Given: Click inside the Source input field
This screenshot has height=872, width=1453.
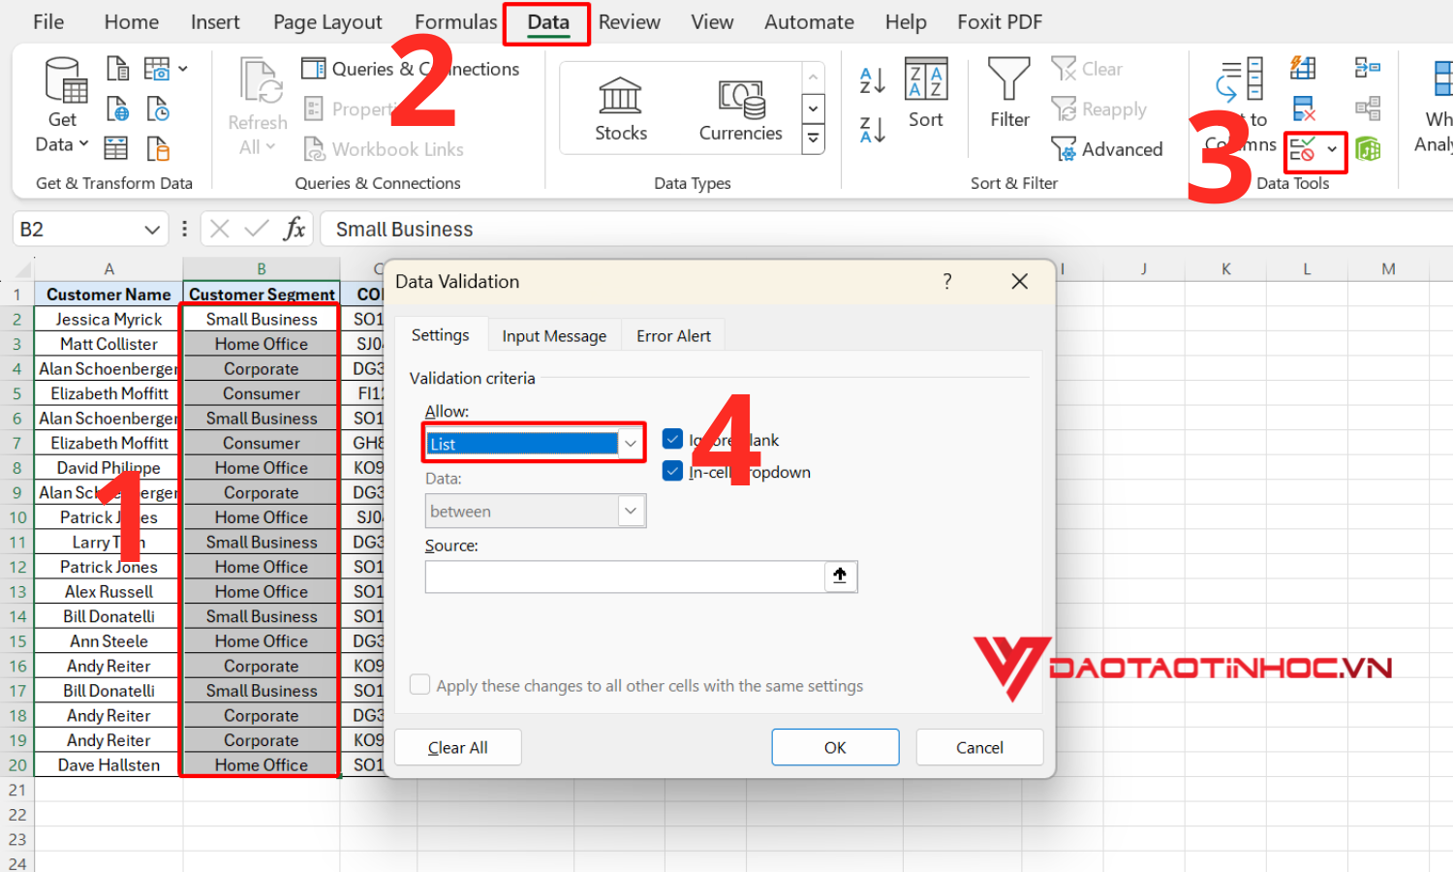Looking at the screenshot, I should point(625,576).
